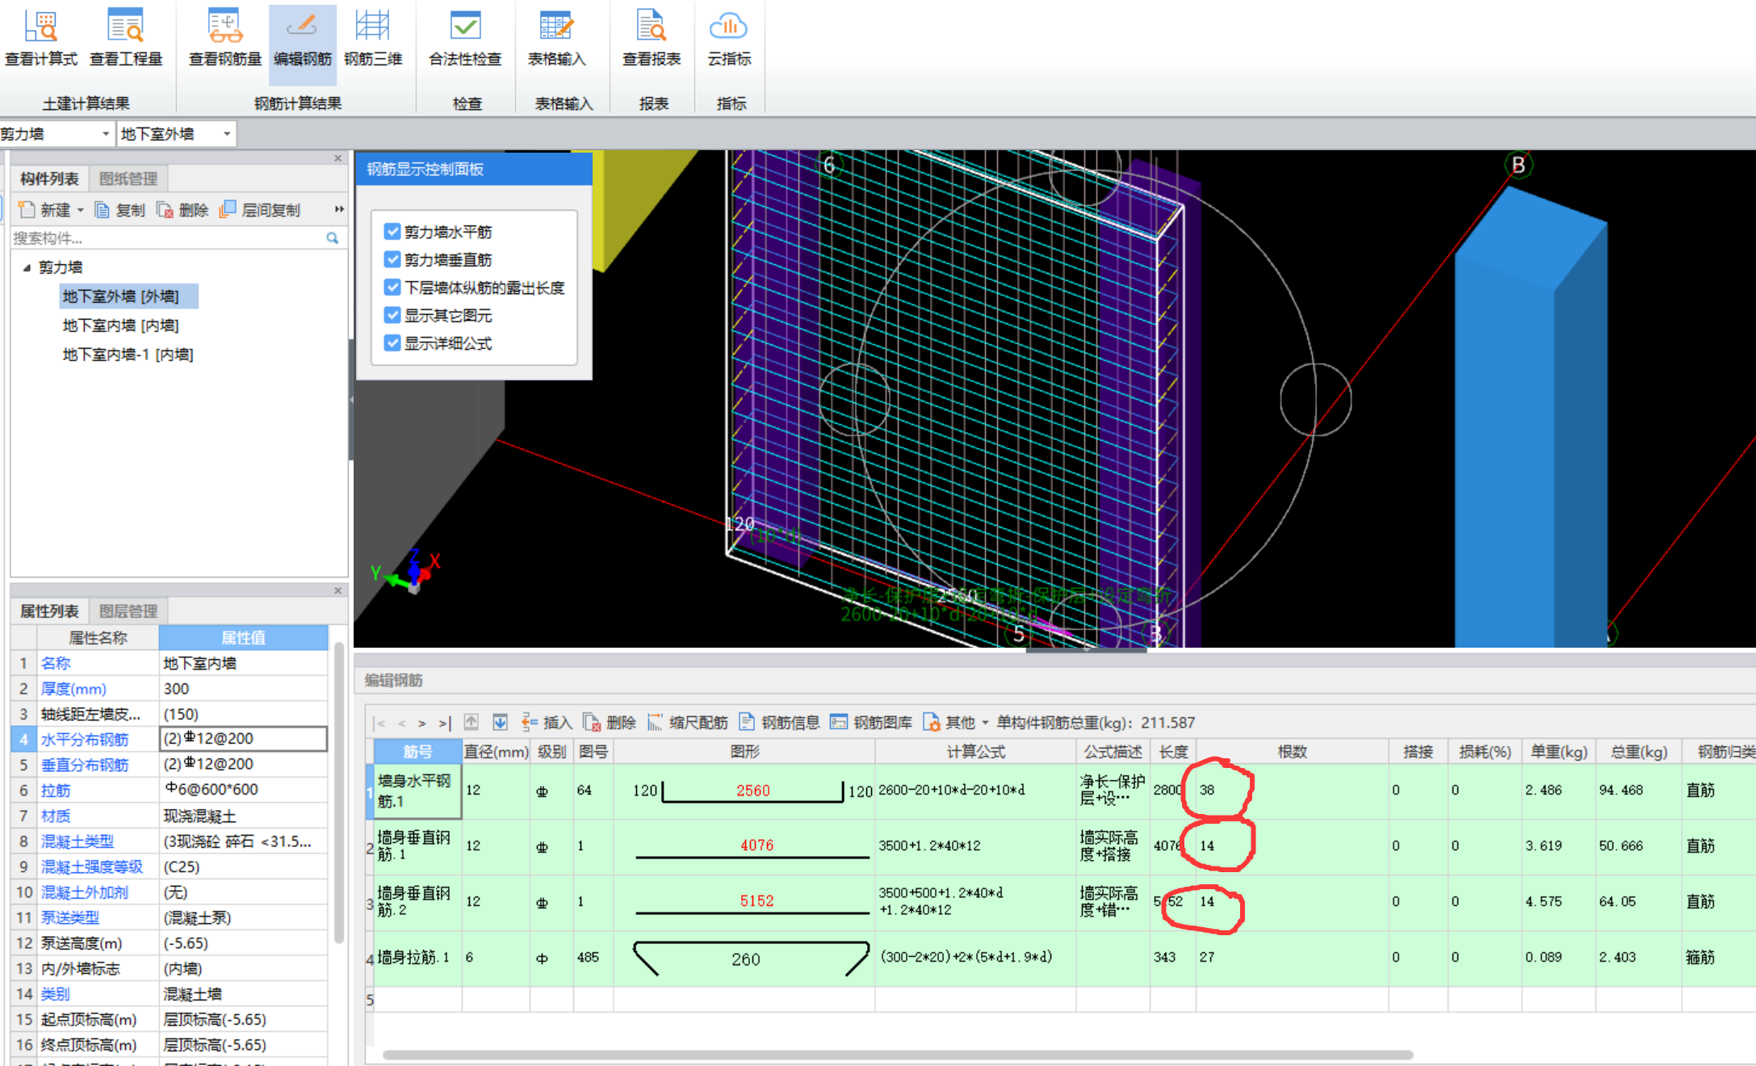The height and width of the screenshot is (1066, 1756).
Task: Go to last rebar row arrow
Action: [x=444, y=723]
